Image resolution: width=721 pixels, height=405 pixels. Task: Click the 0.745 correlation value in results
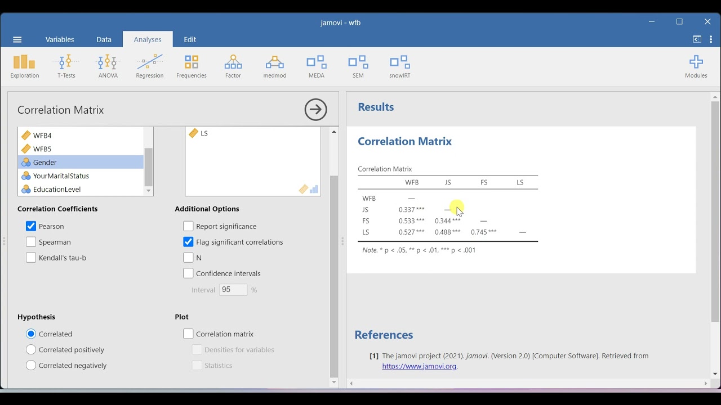(x=480, y=232)
